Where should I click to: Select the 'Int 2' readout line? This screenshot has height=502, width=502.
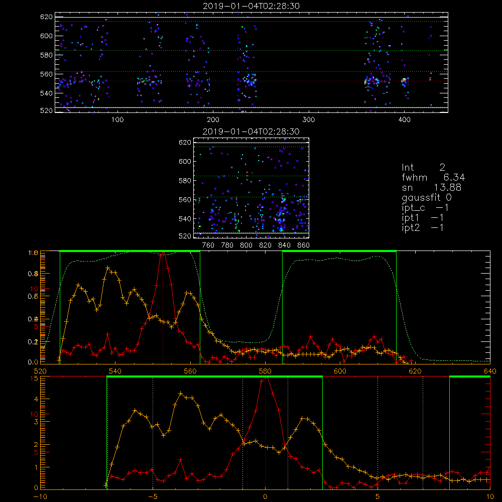coord(423,168)
